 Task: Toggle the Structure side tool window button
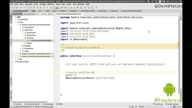[x=11, y=31]
